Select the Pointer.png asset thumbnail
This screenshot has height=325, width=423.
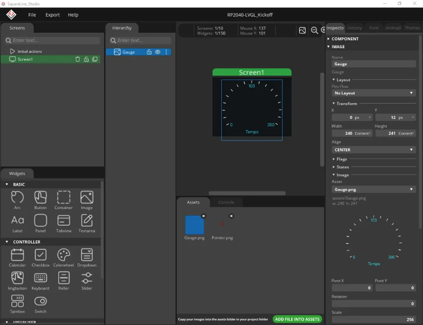pos(222,224)
